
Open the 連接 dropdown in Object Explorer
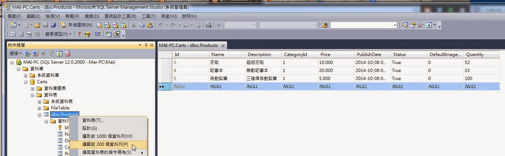click(16, 53)
